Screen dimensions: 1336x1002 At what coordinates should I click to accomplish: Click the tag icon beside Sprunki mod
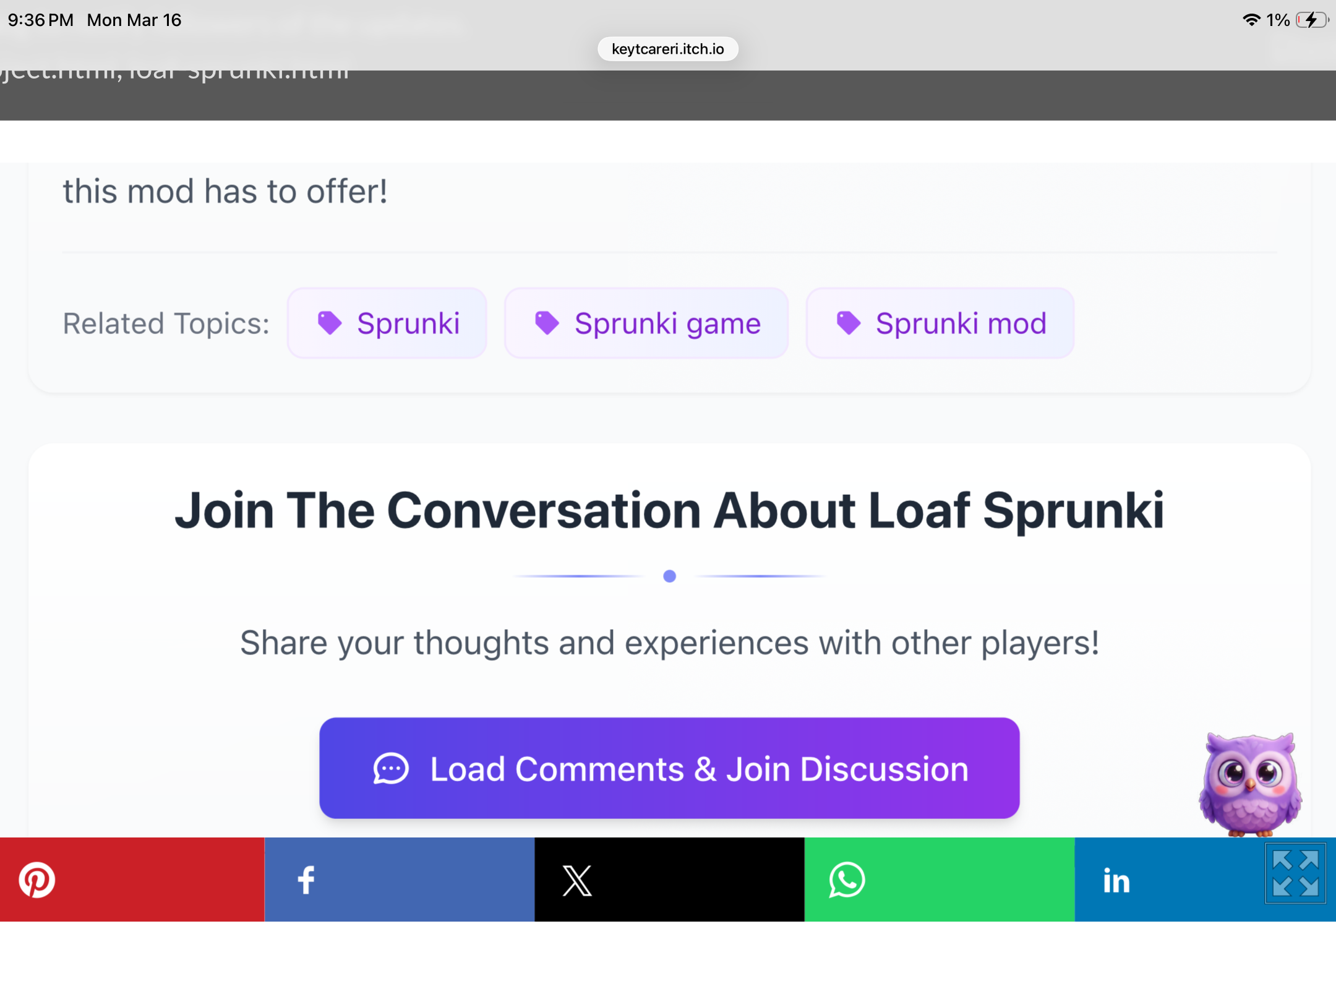point(848,323)
